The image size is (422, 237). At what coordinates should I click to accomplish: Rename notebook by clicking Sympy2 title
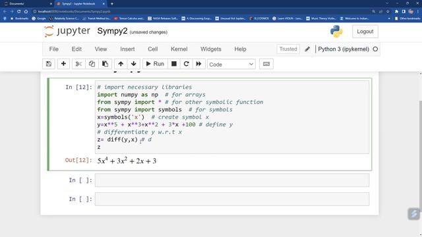(x=112, y=31)
